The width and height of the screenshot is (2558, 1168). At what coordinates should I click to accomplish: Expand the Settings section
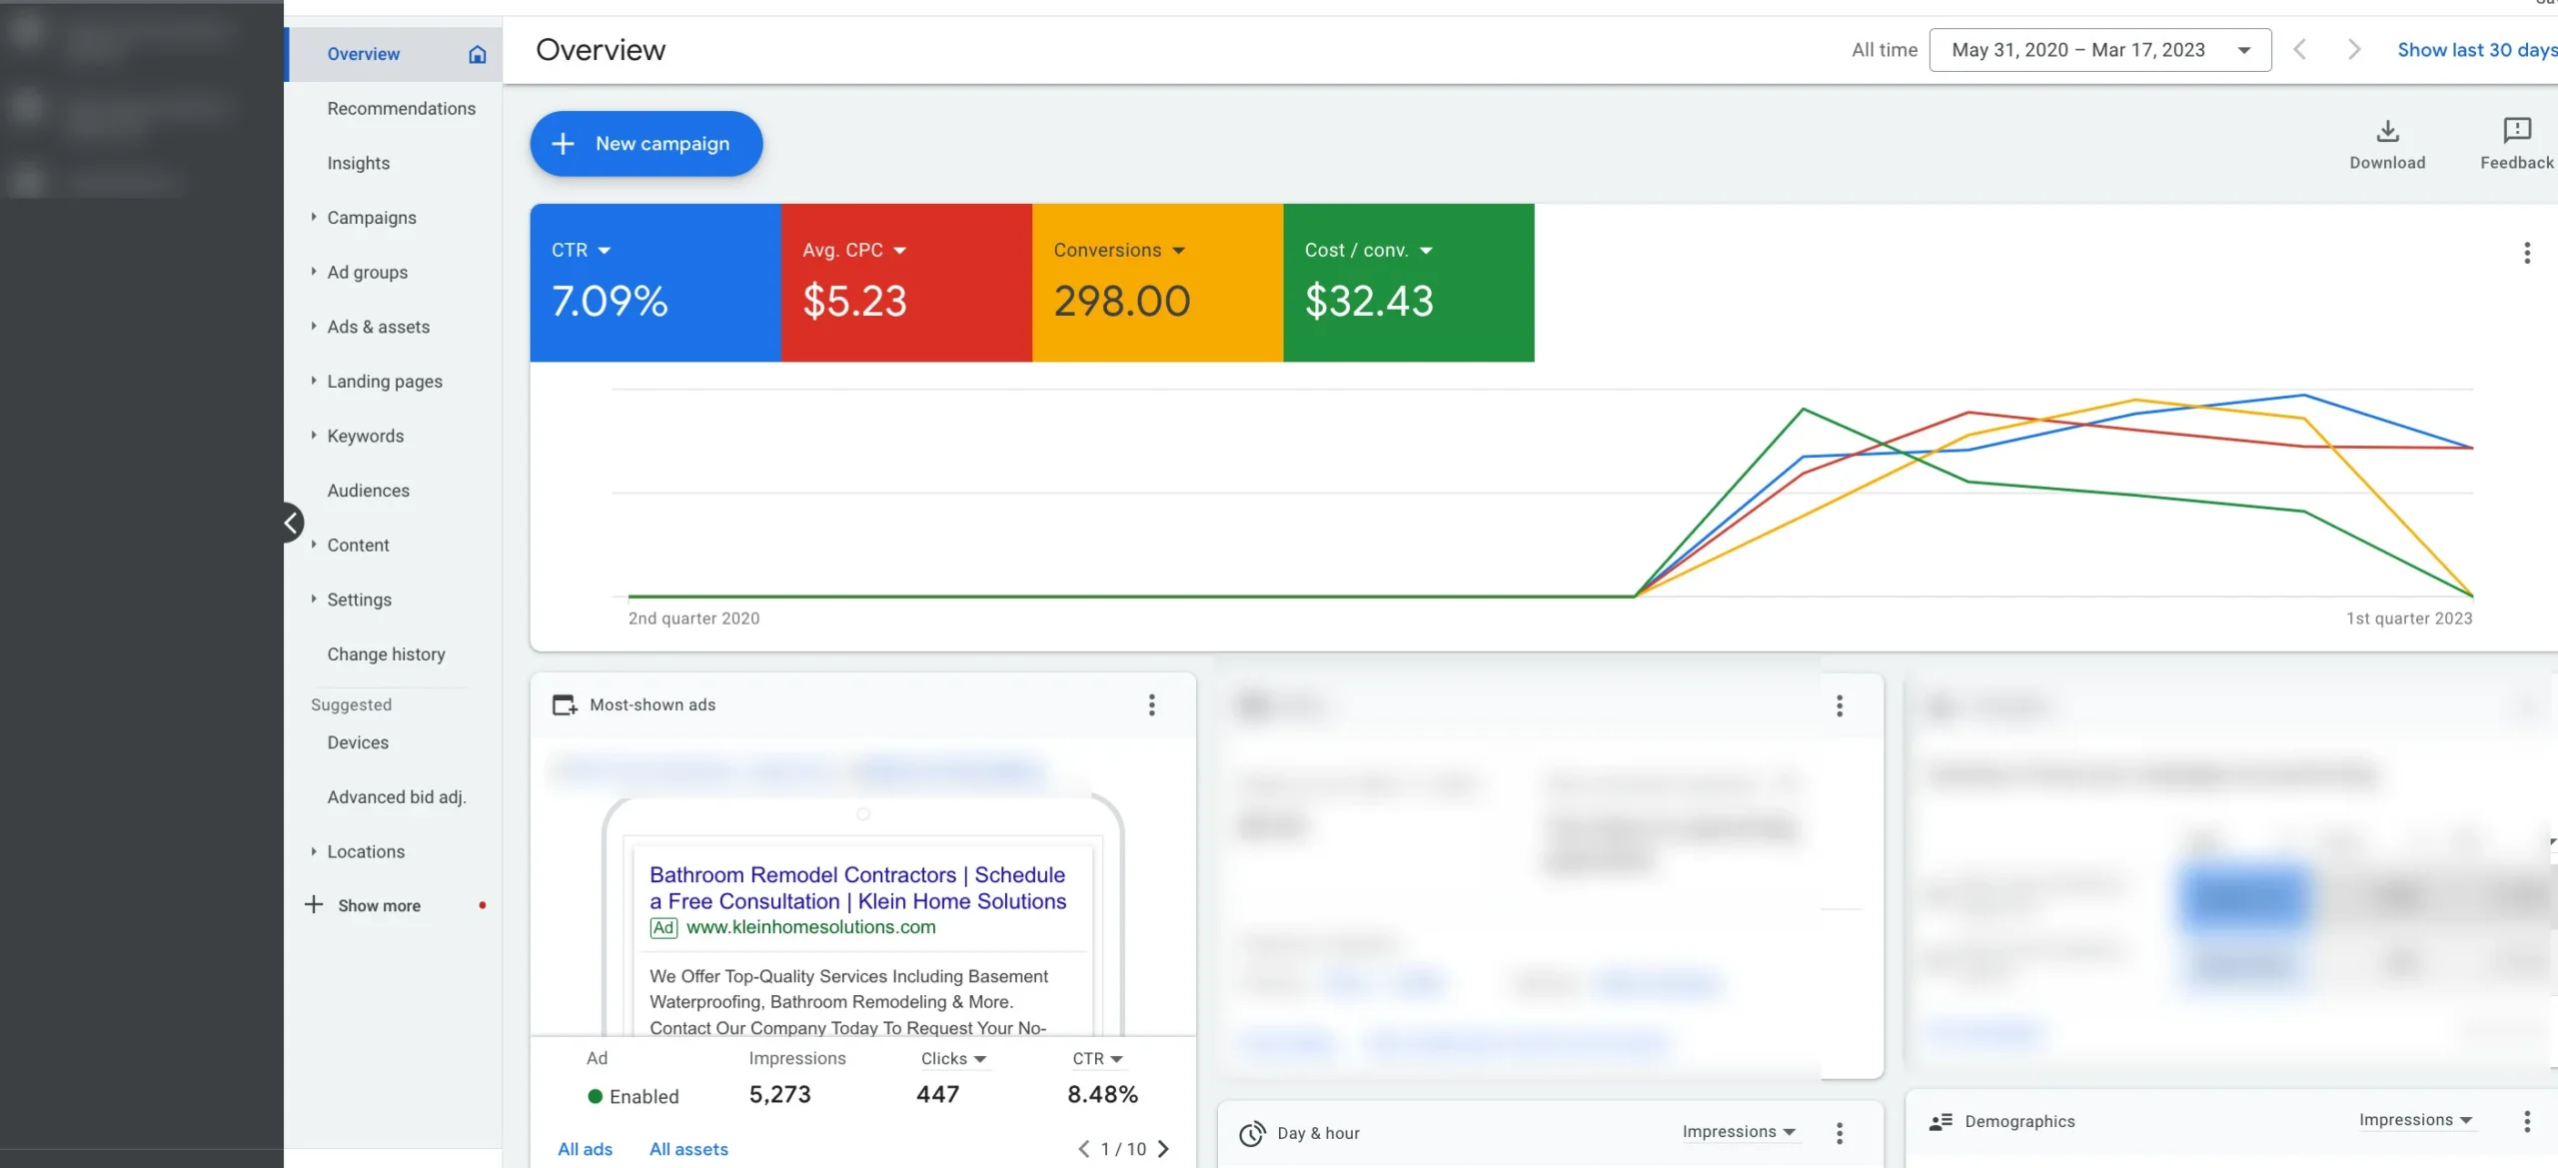click(x=314, y=598)
